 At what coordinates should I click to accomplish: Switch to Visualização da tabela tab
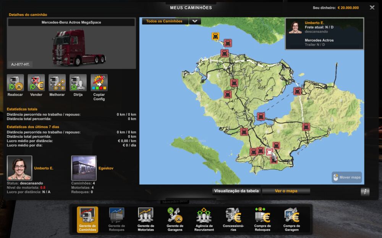pos(236,191)
